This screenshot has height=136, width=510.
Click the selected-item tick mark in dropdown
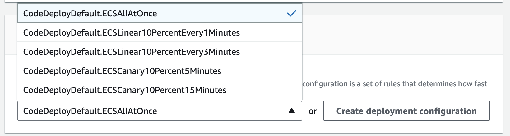291,13
